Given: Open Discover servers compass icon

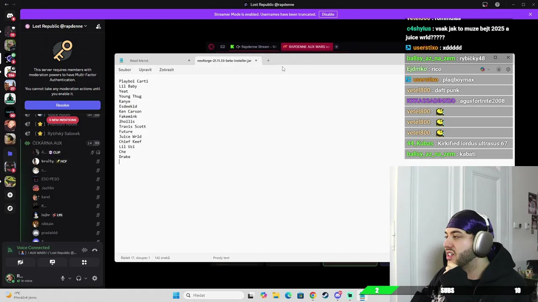Looking at the screenshot, I should click(x=10, y=208).
